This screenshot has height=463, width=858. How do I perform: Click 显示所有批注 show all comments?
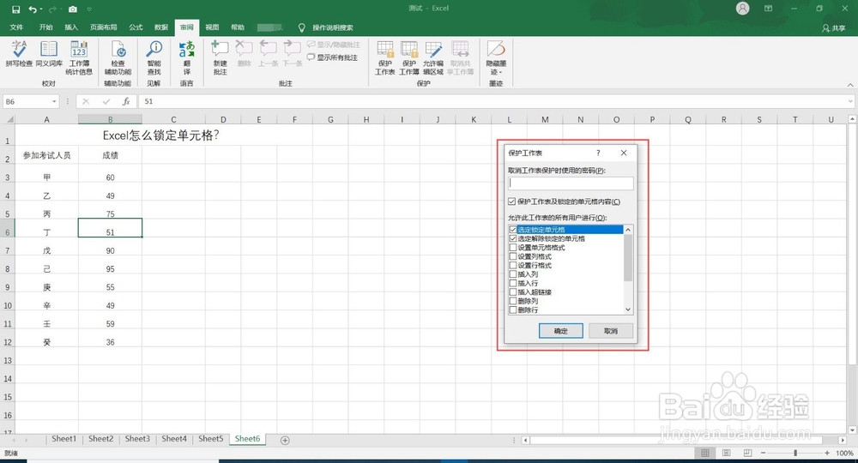click(332, 57)
